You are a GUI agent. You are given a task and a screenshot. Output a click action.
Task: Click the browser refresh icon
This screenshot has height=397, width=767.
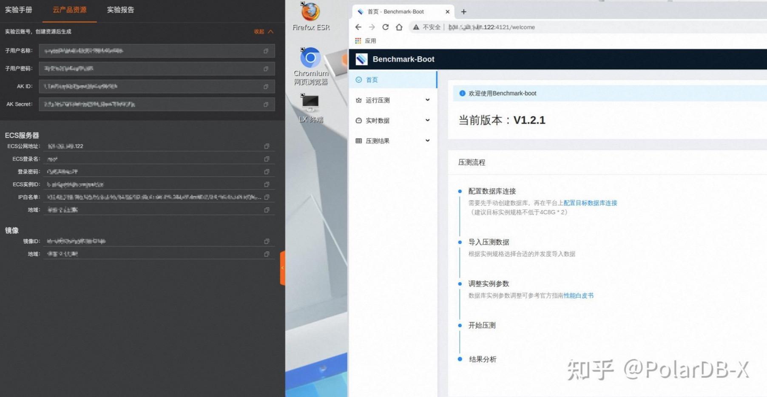pos(386,27)
